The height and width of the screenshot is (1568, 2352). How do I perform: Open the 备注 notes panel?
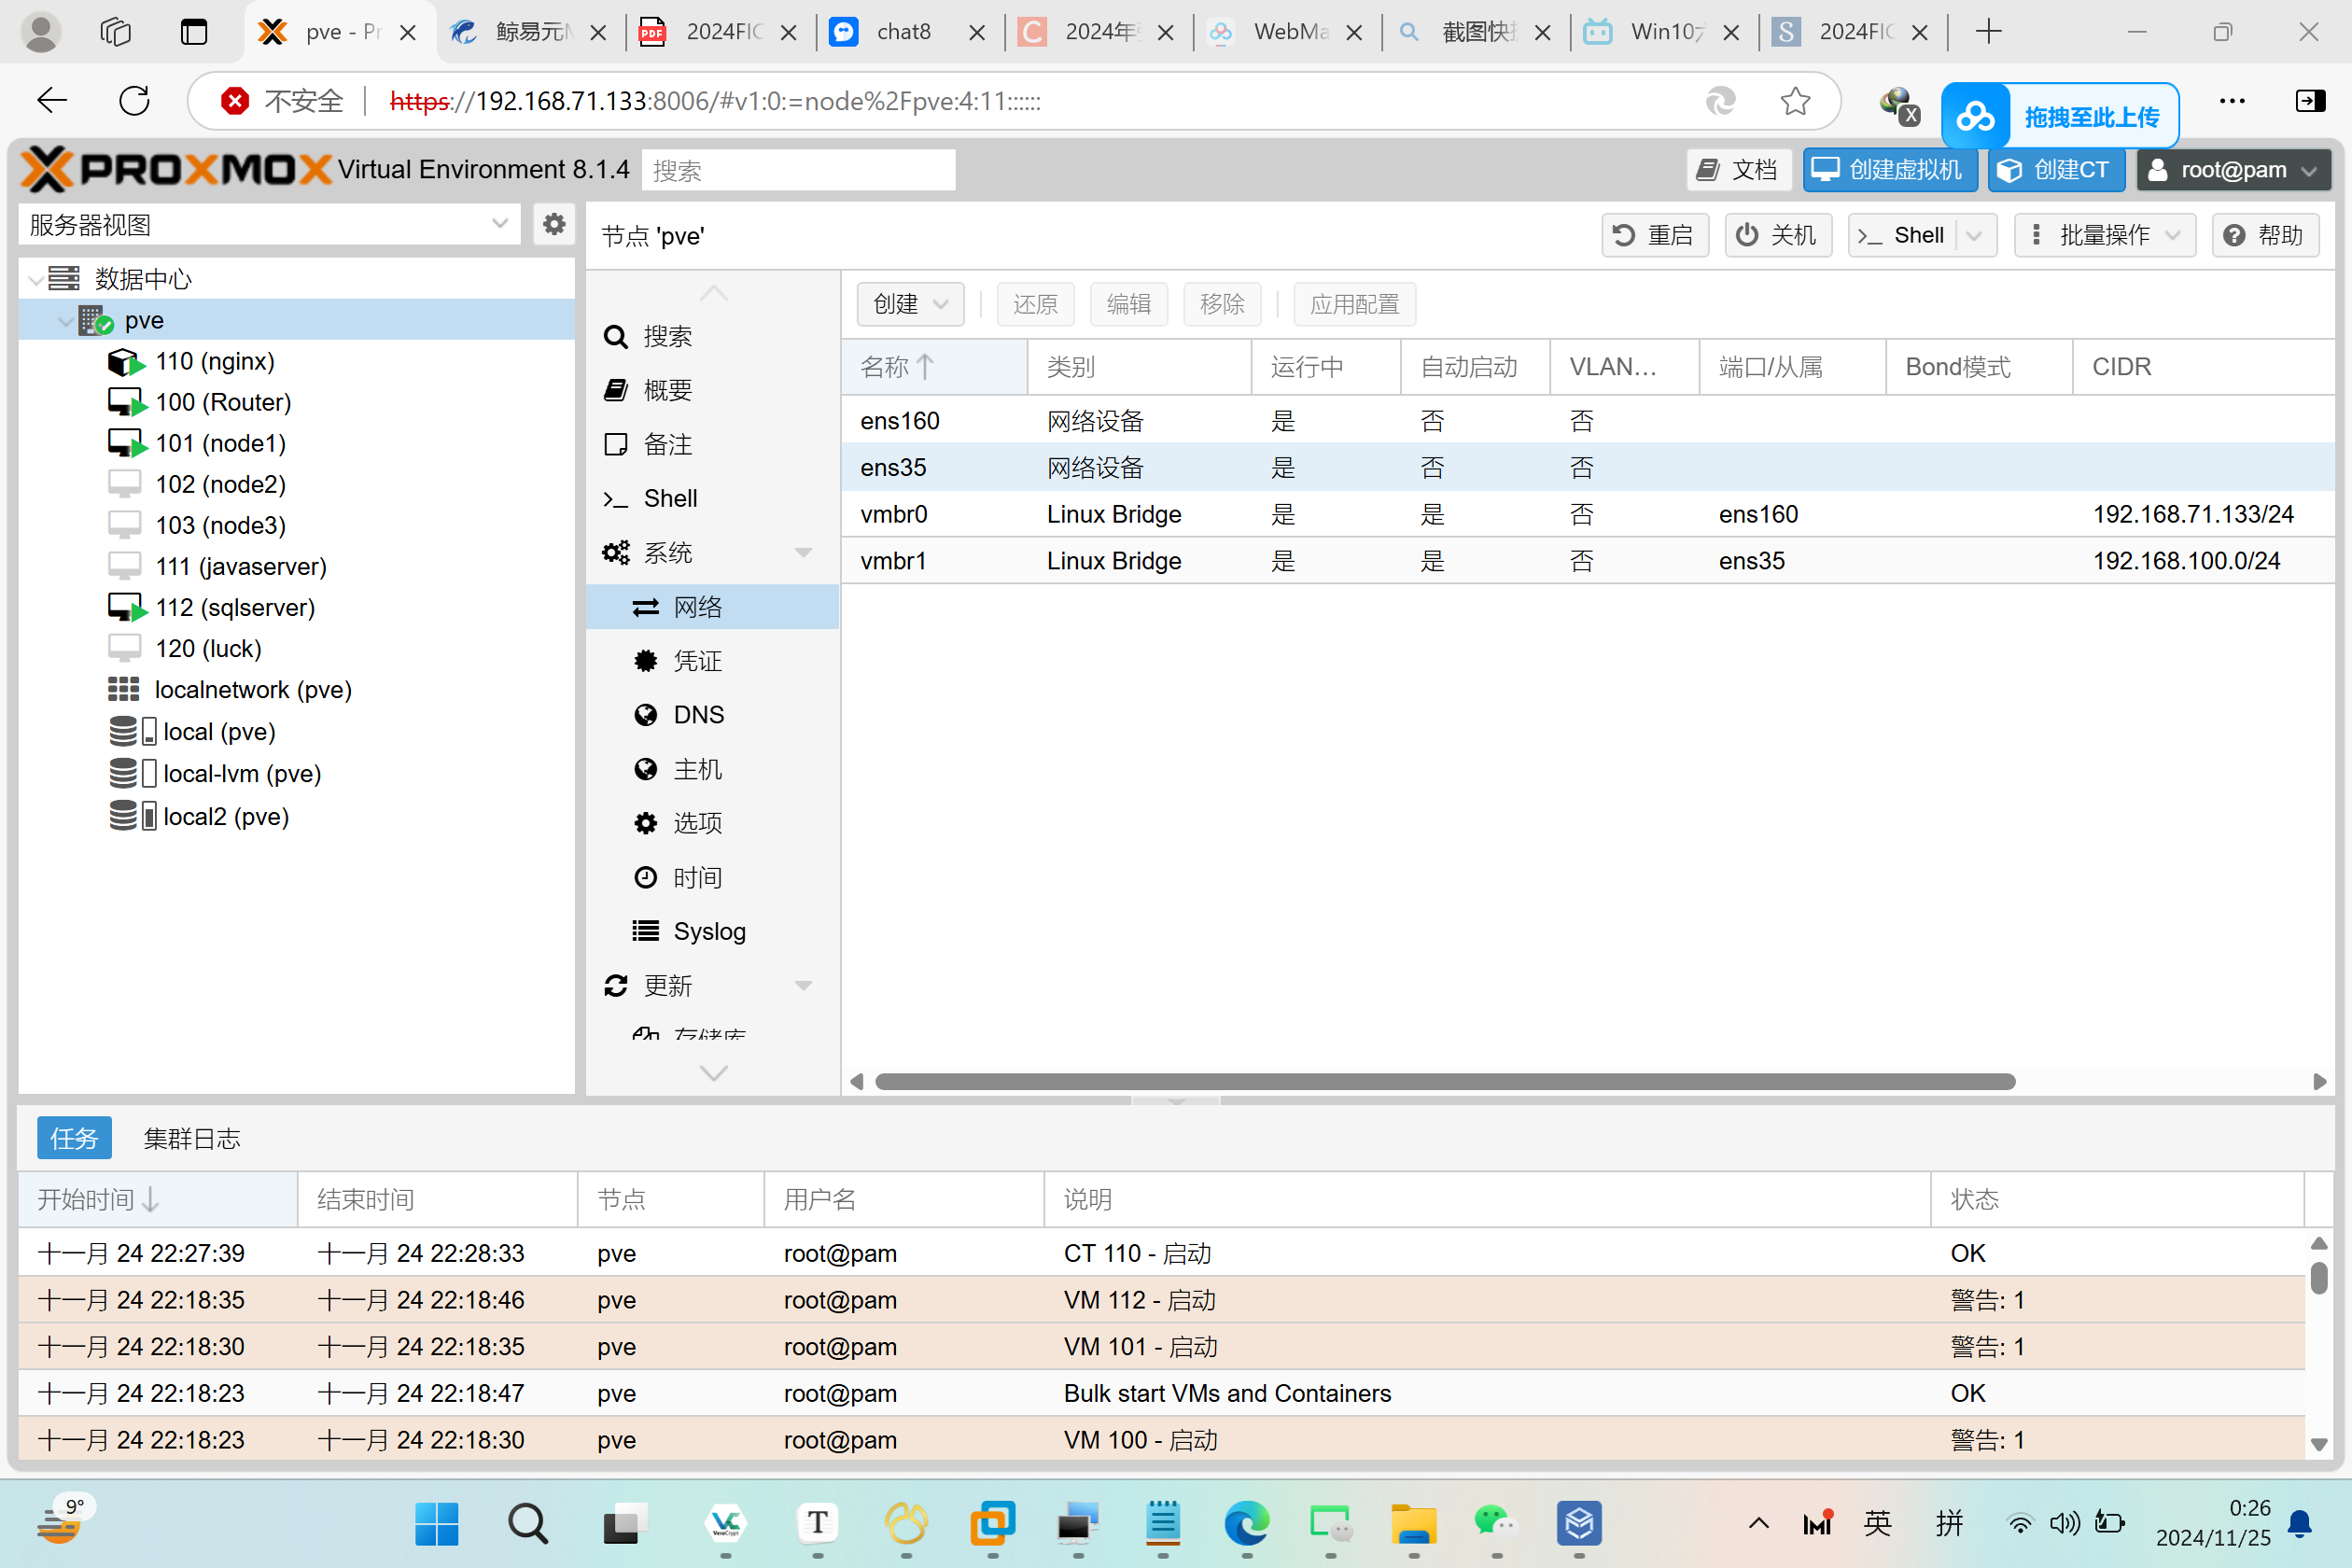(x=668, y=444)
